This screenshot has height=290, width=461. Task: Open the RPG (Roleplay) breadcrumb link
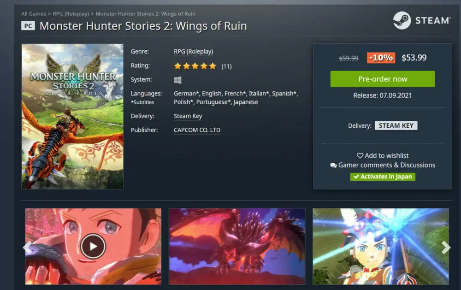71,14
